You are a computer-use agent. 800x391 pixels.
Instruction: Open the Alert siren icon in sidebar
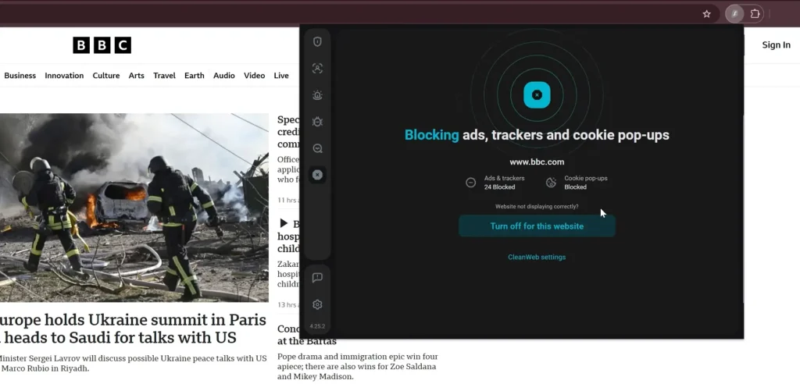pyautogui.click(x=317, y=94)
